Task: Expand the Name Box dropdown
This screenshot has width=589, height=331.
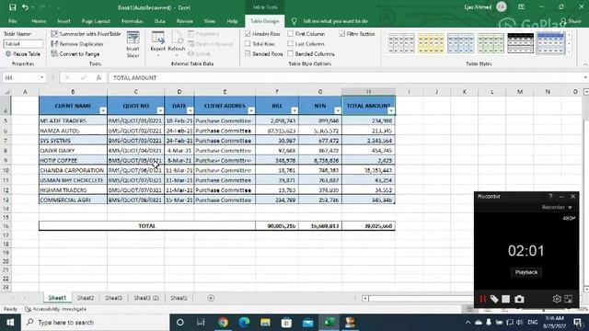Action: (x=41, y=77)
